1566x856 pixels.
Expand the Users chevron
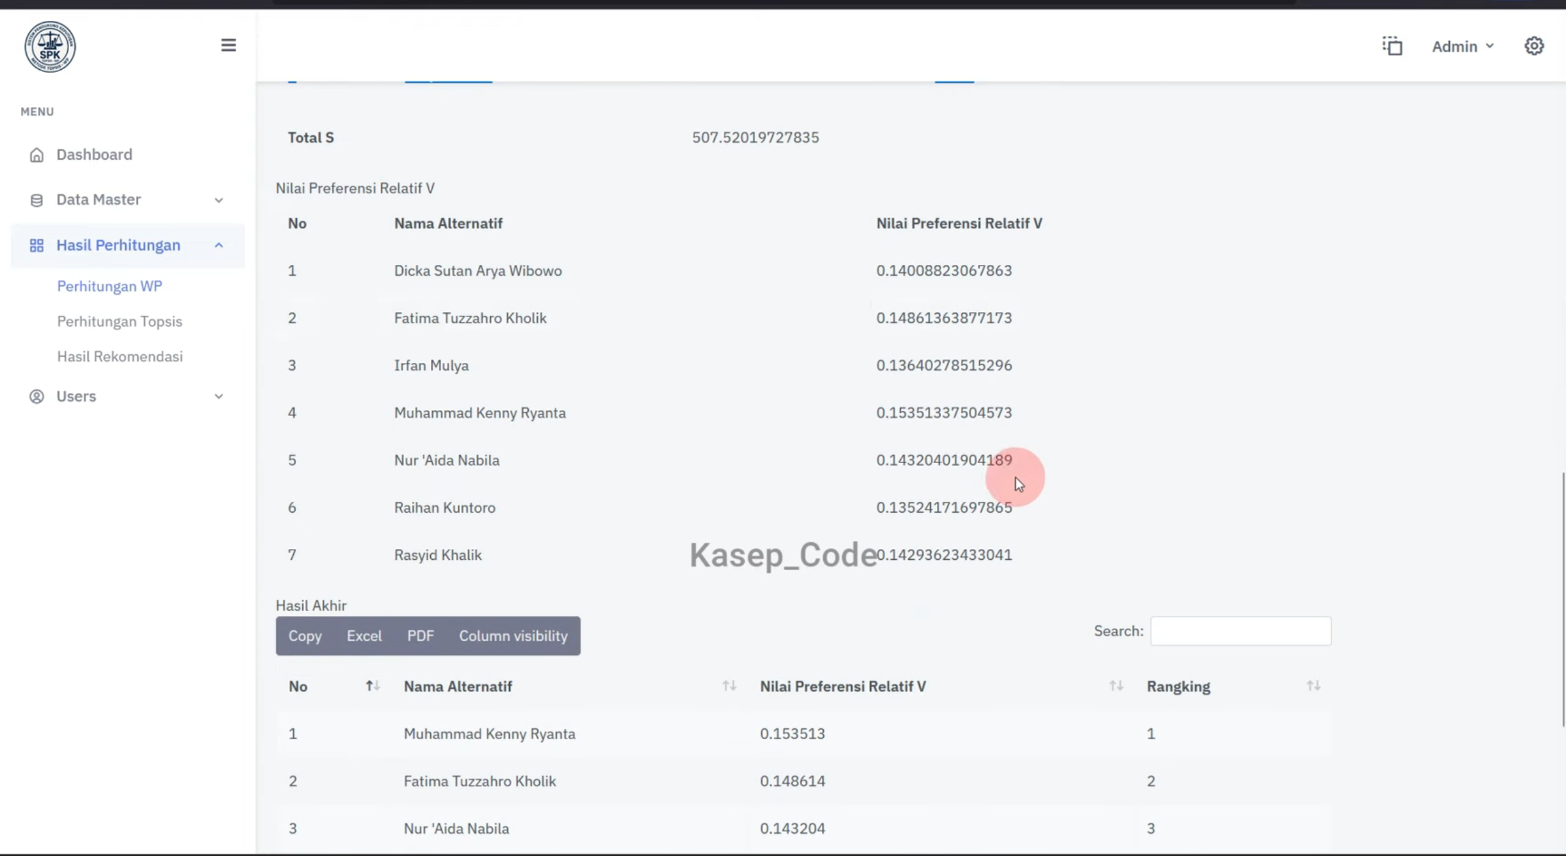point(218,396)
